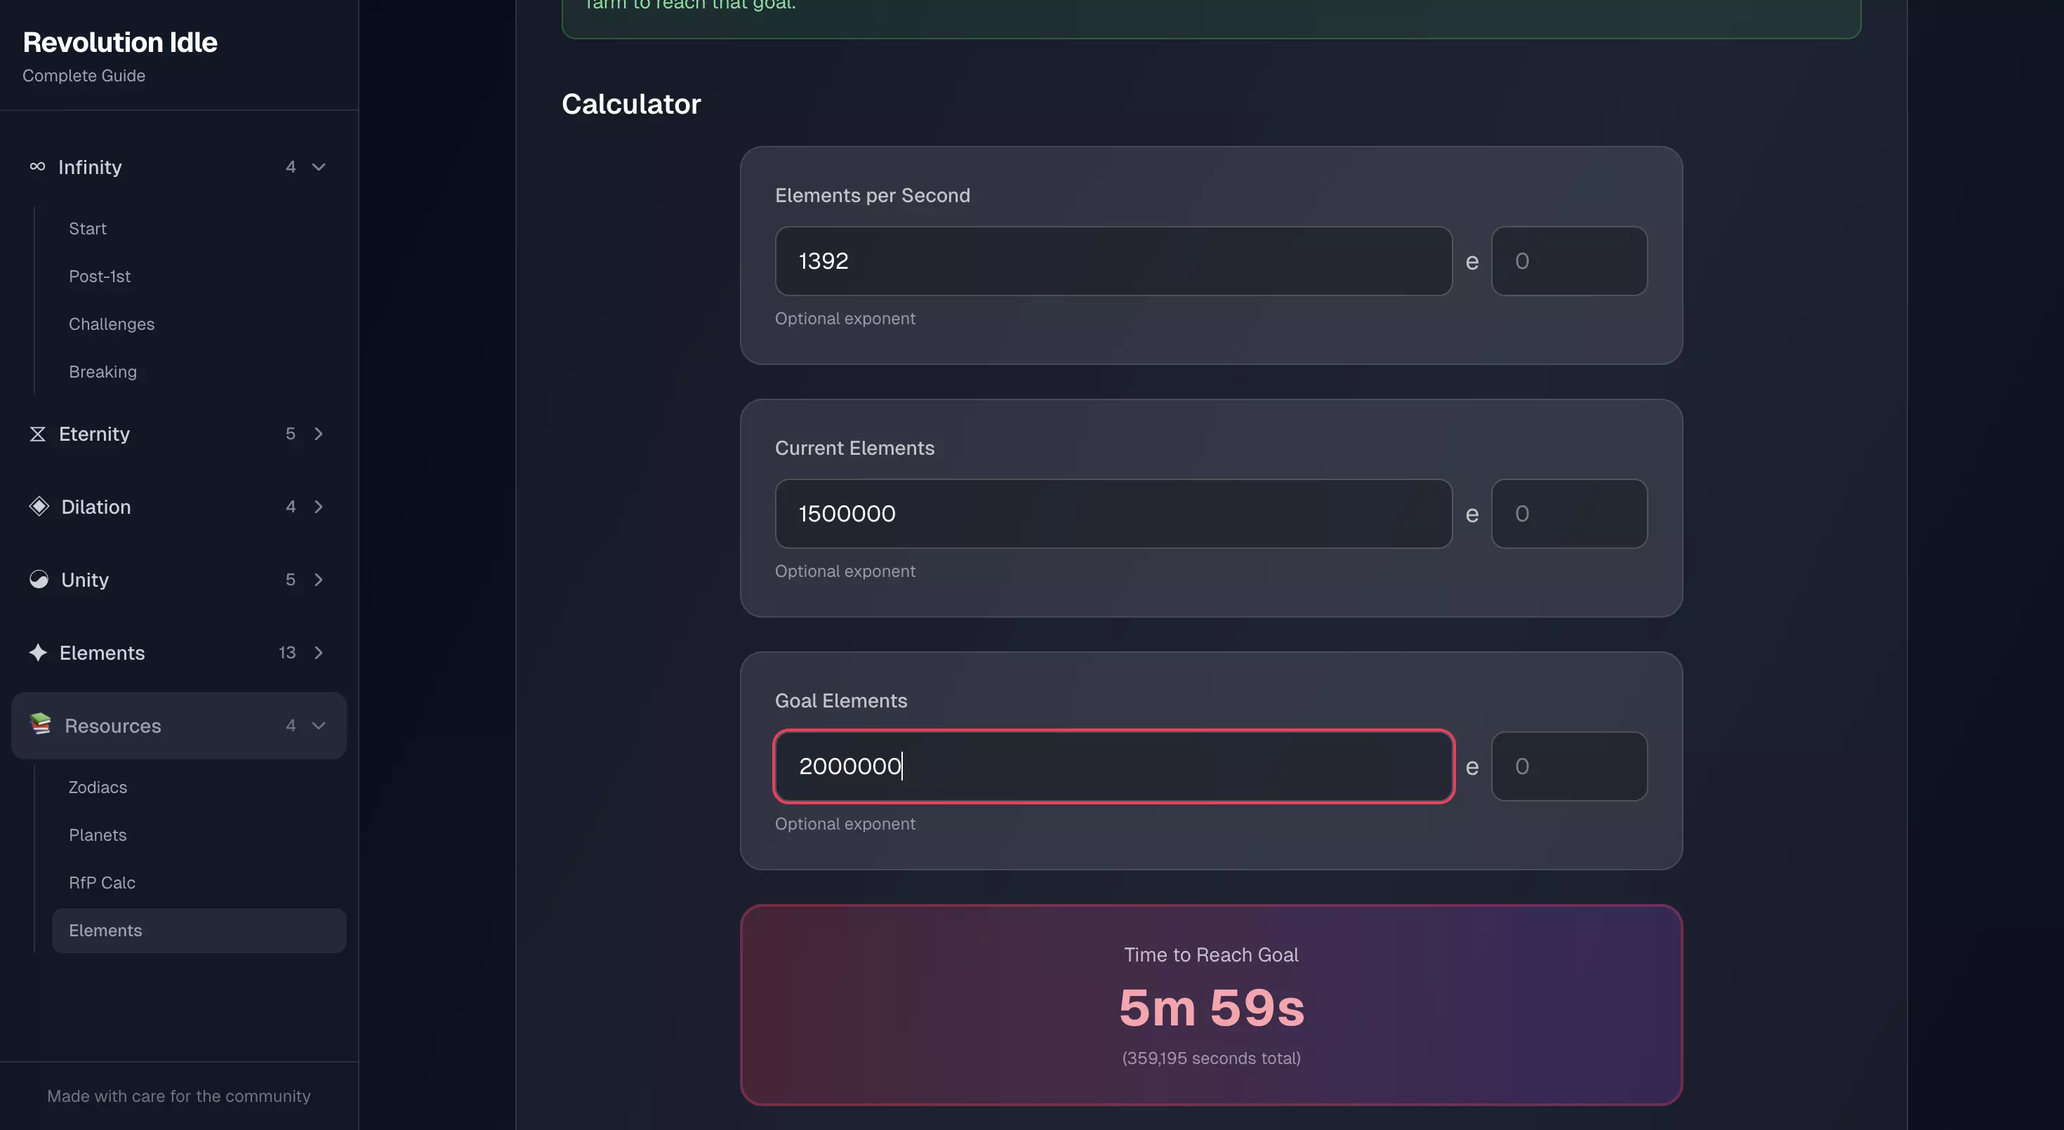Viewport: 2064px width, 1130px height.
Task: Focus the Elements per Second value field
Action: [1113, 261]
